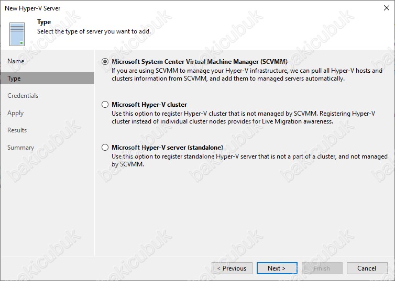Click the description text under SCVMM option
Viewport: 395px width, 281px height.
click(246, 74)
